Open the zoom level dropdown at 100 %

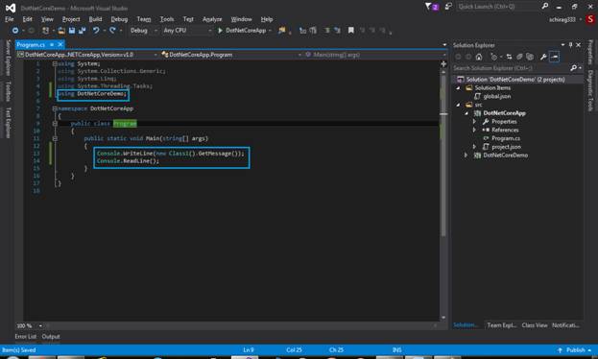[x=40, y=325]
